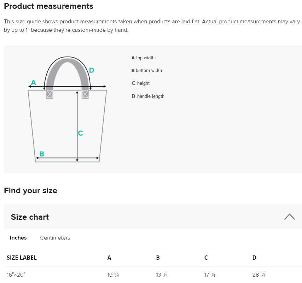Click the right handle stitching box
Screen dimensions: 302x283
pos(85,94)
